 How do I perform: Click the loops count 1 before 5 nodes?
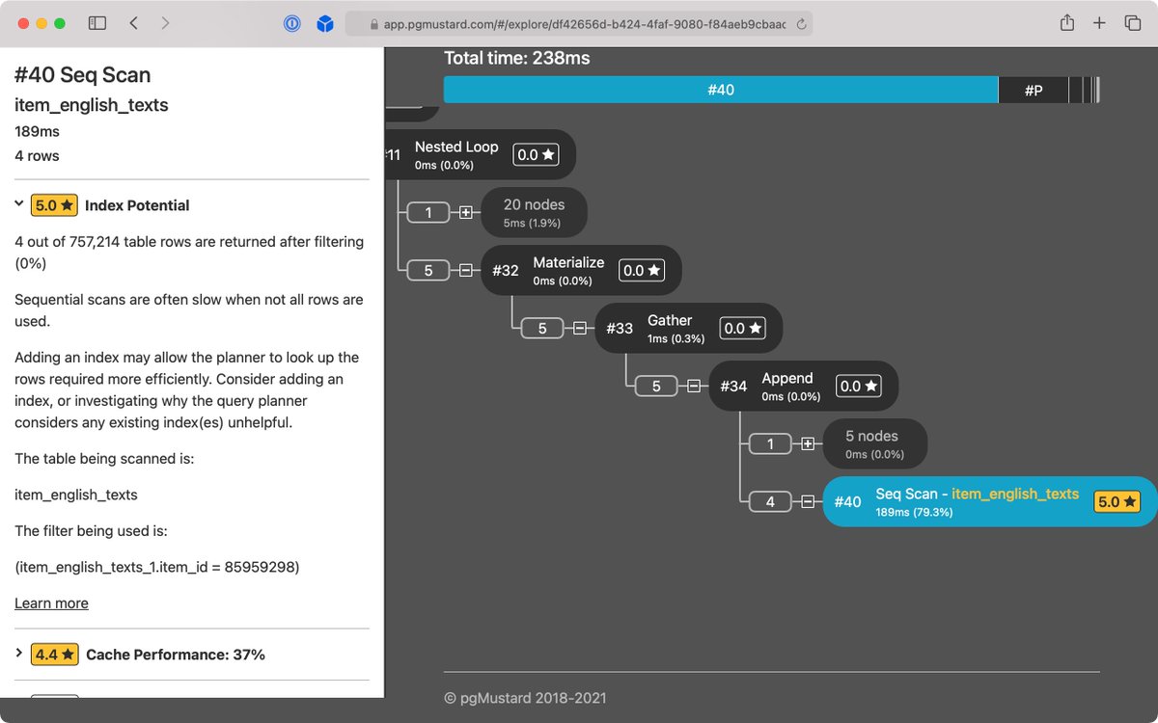pos(770,443)
